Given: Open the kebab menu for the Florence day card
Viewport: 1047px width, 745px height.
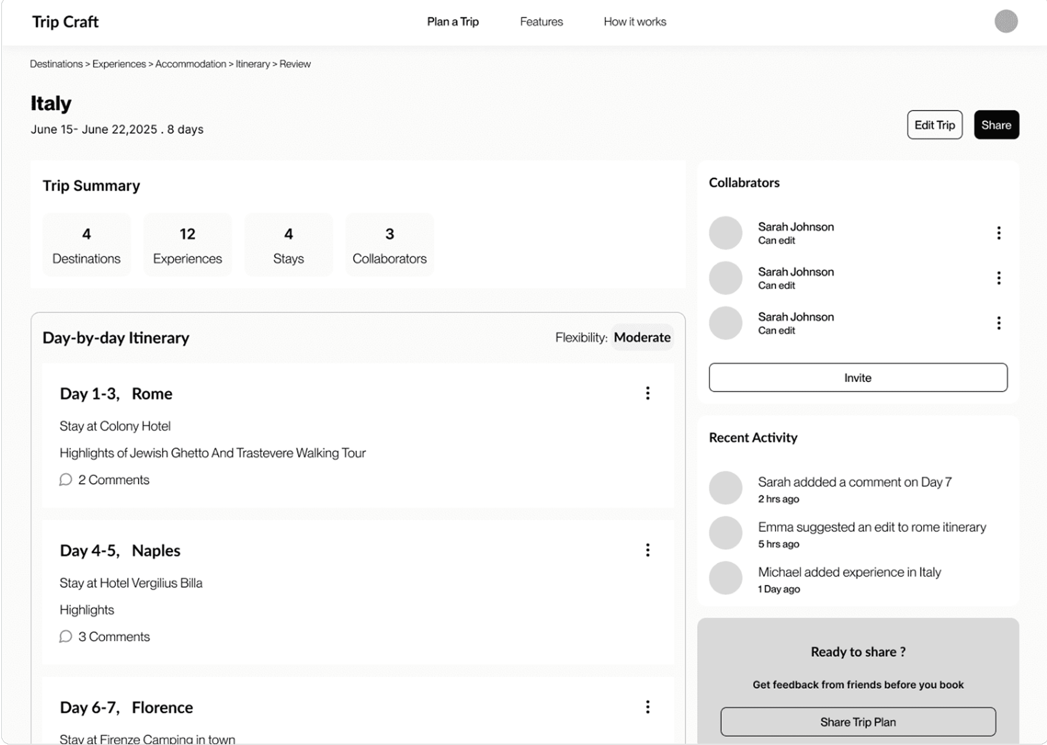Looking at the screenshot, I should [x=647, y=707].
